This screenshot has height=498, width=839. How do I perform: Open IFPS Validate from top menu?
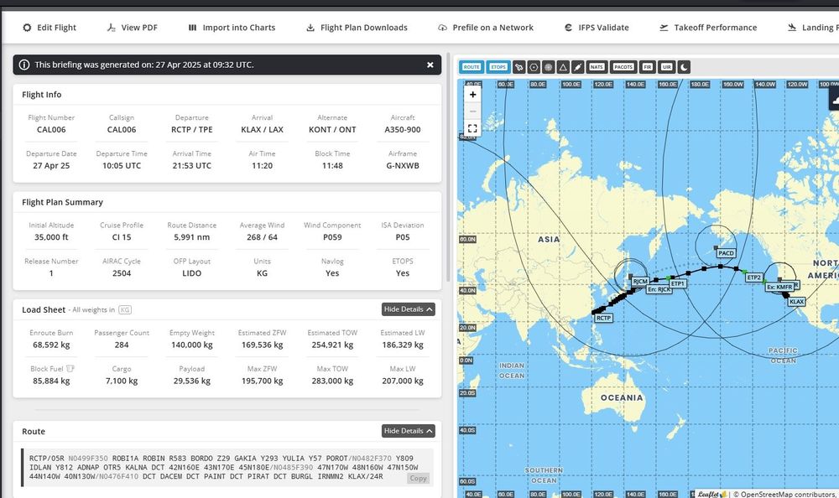596,28
